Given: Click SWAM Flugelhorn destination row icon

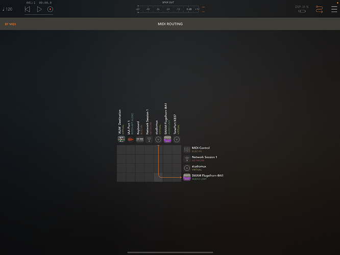Looking at the screenshot, I should click(187, 177).
